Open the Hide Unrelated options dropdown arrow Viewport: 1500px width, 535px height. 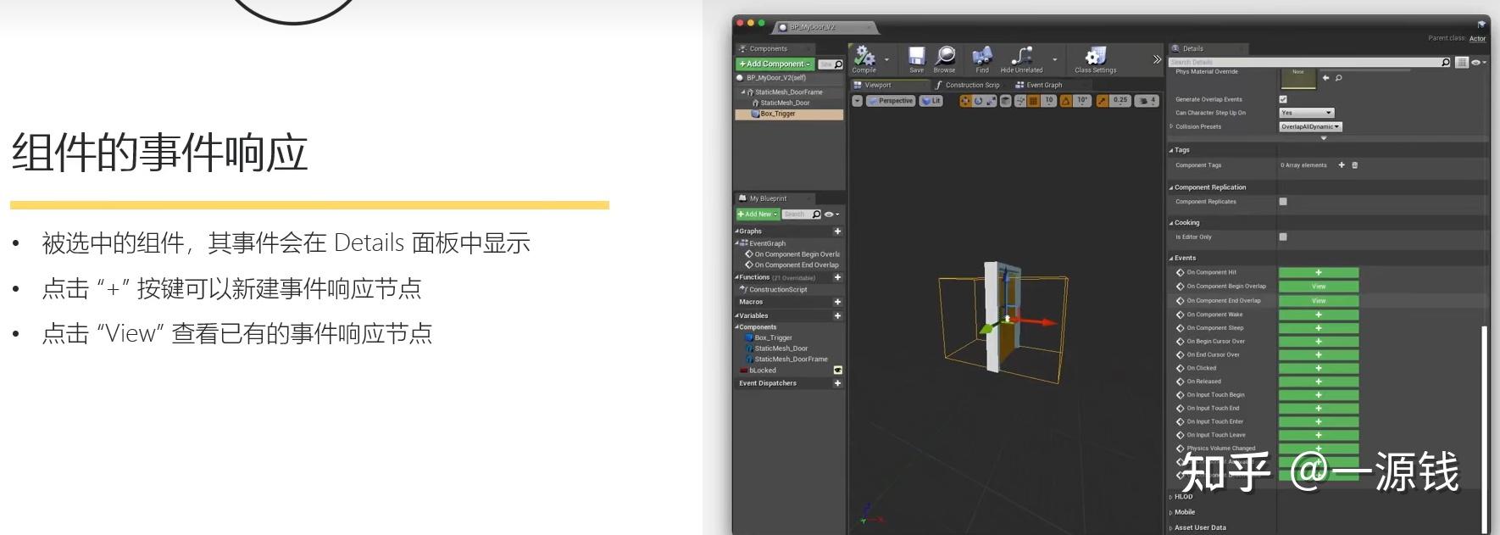pyautogui.click(x=1055, y=59)
